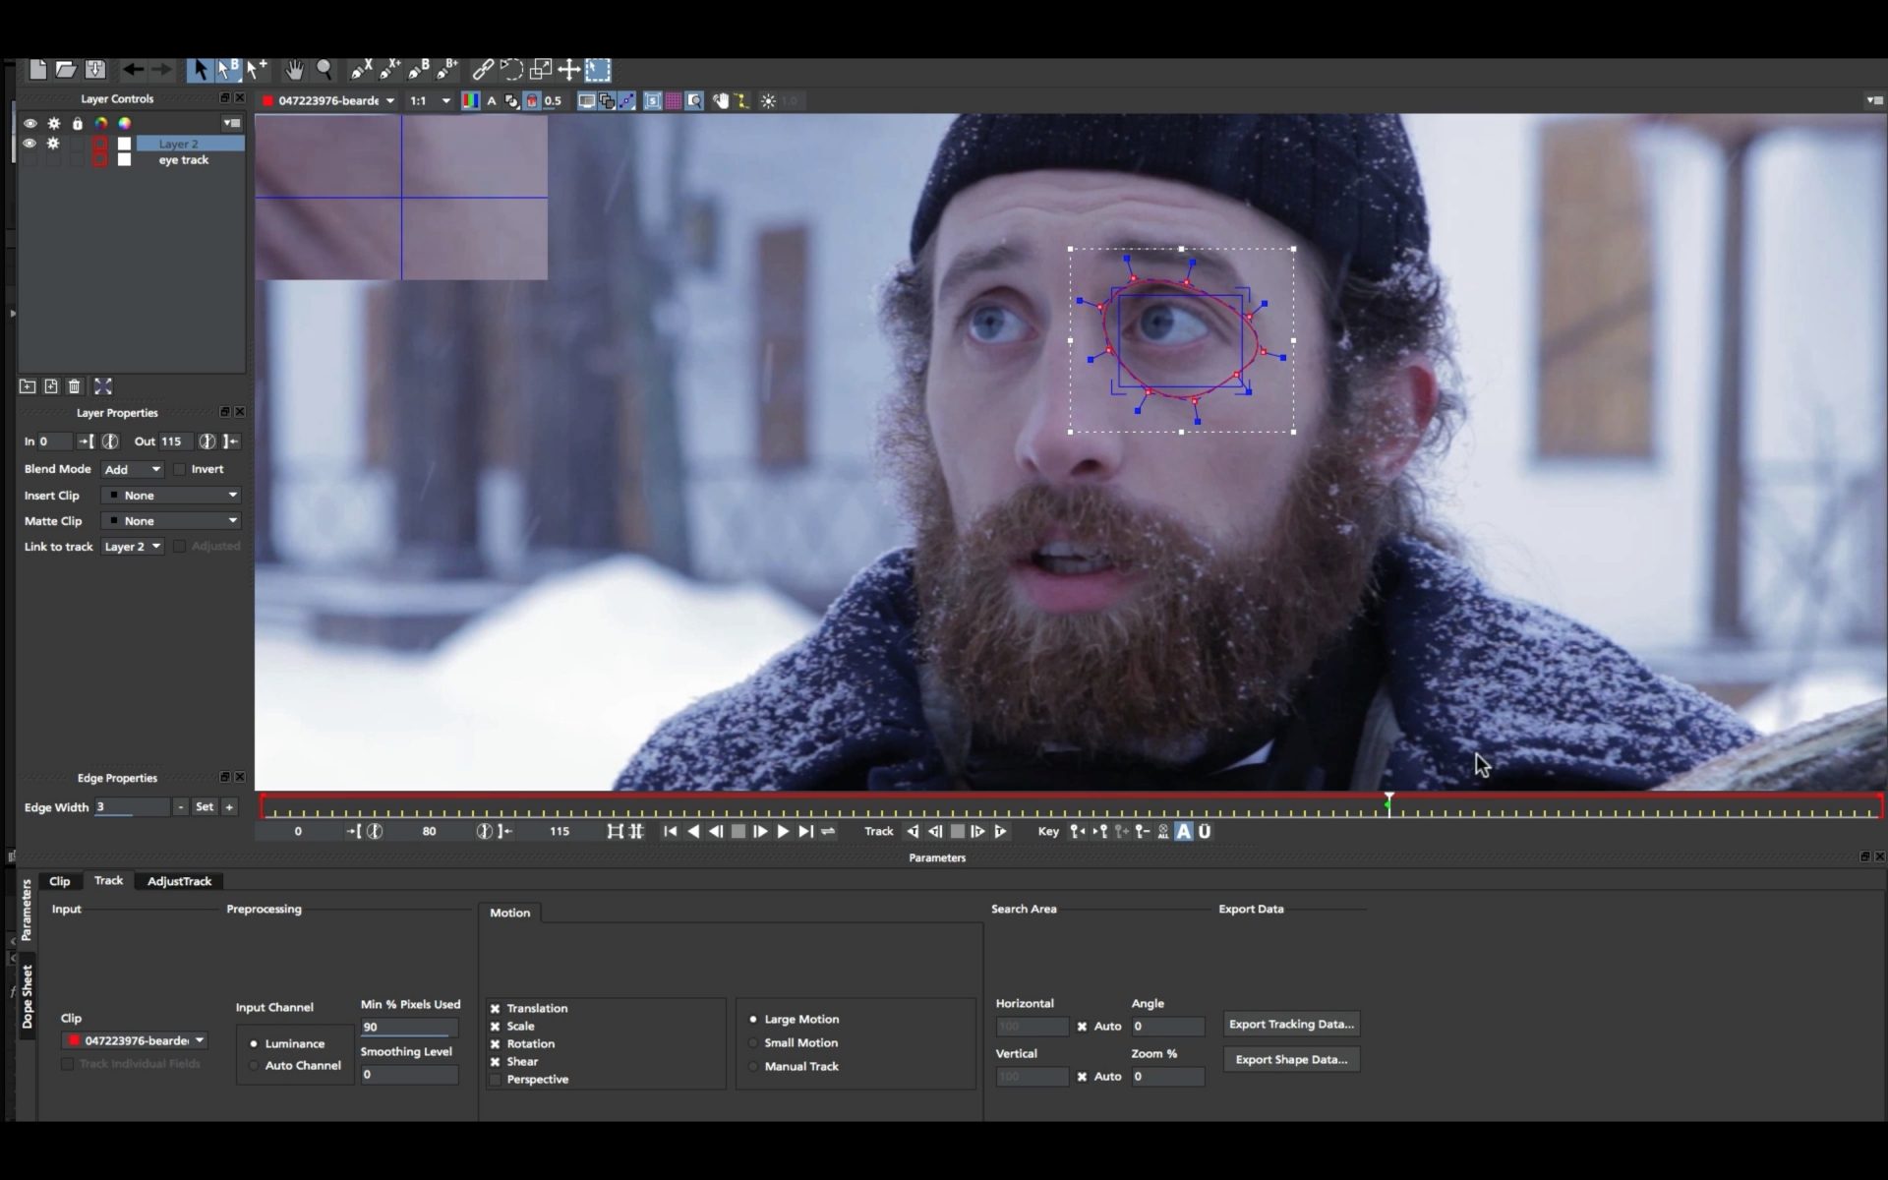This screenshot has height=1180, width=1888.
Task: Toggle the stabilize hand icon in viewer bar
Action: point(721,100)
